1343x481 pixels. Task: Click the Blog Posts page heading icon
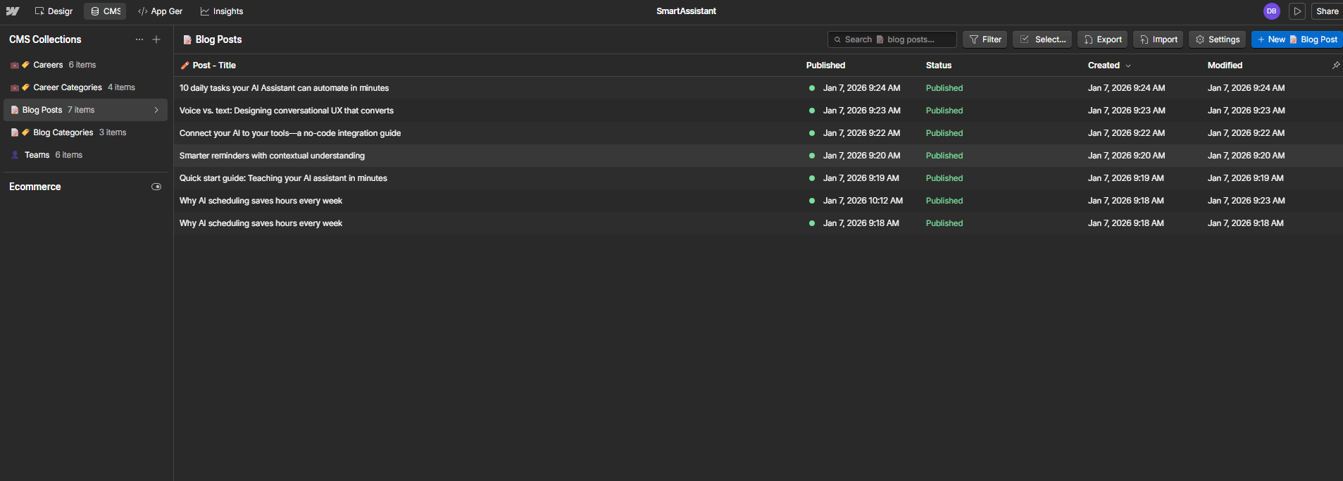[x=187, y=39]
